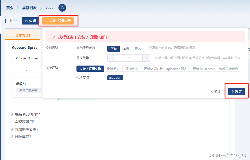
Task: Select the 不使用跳板机 option
Action: 28,91
